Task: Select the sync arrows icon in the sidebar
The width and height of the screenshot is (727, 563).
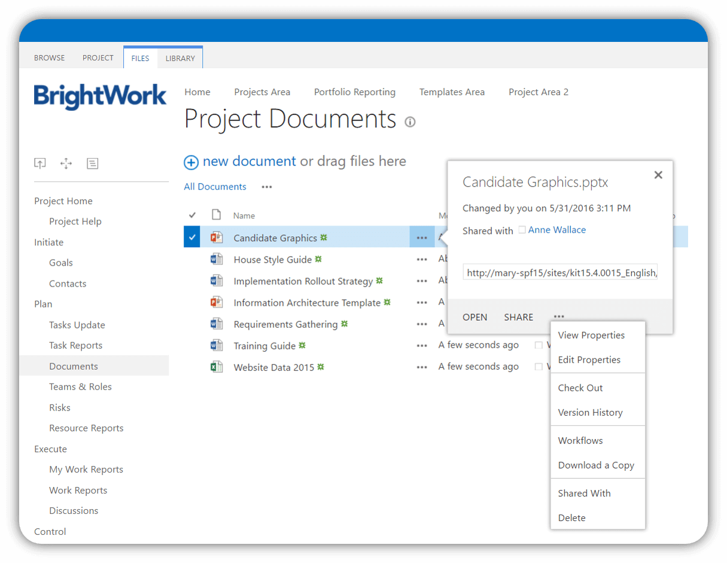Action: pos(66,163)
